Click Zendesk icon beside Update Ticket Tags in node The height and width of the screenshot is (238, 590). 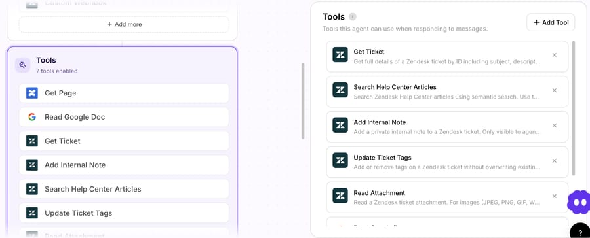32,213
